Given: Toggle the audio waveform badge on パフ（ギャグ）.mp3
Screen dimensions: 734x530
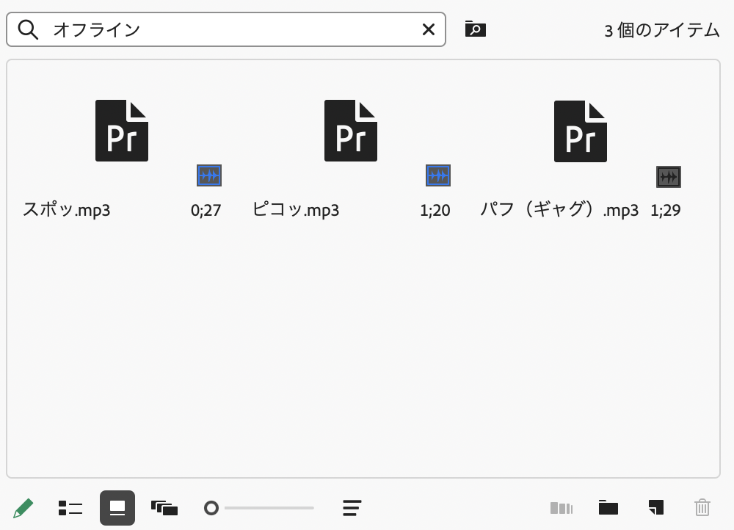Looking at the screenshot, I should coord(669,176).
